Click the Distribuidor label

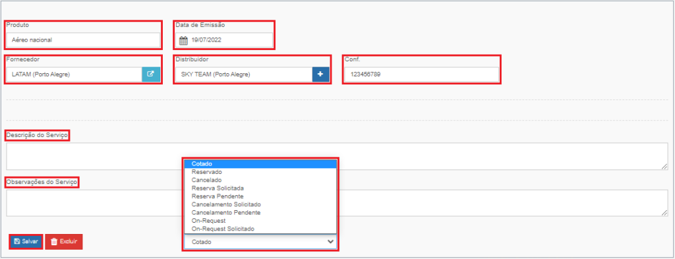click(192, 59)
